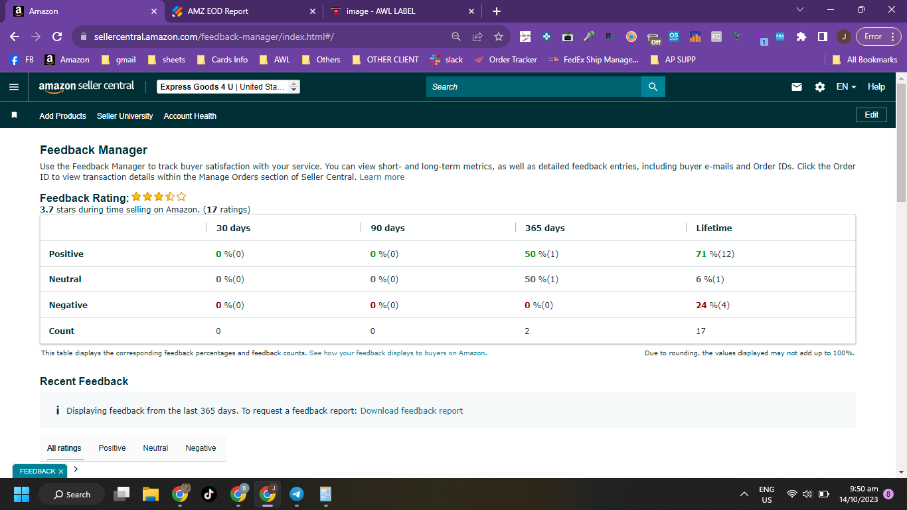Click the browser forward arrow

[x=36, y=37]
